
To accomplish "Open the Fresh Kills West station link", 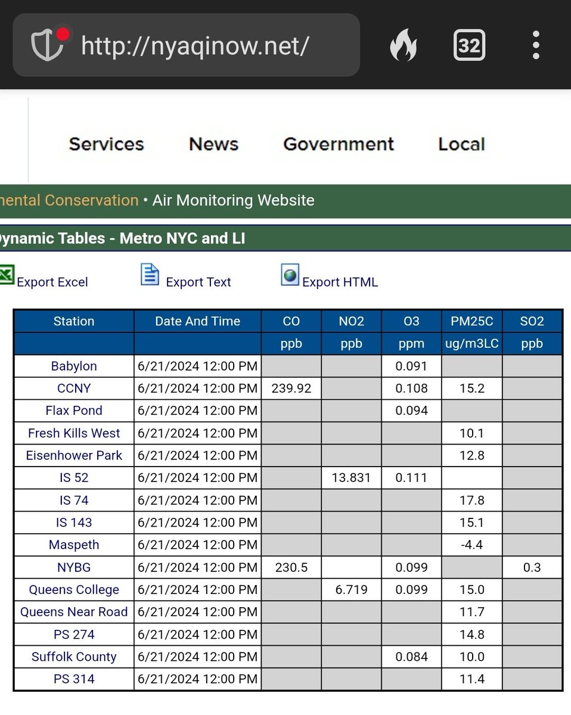I will (x=74, y=433).
